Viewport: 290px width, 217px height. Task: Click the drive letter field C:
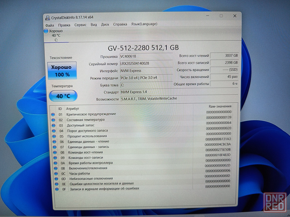(x=147, y=85)
